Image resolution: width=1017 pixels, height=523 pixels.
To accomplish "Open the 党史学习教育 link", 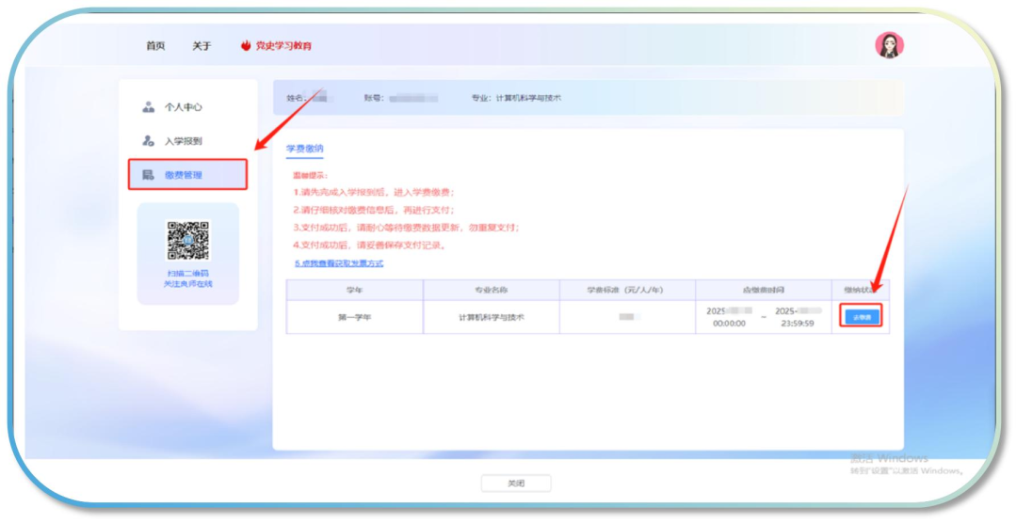I will coord(283,46).
